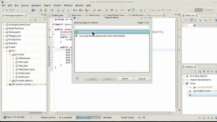The height and width of the screenshot is (122, 217).
Task: Click the Debug bug toolbar icon
Action: click(74, 10)
